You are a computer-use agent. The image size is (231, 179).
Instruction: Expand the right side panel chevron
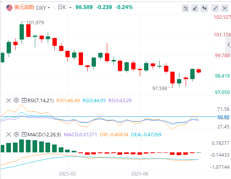(229, 45)
